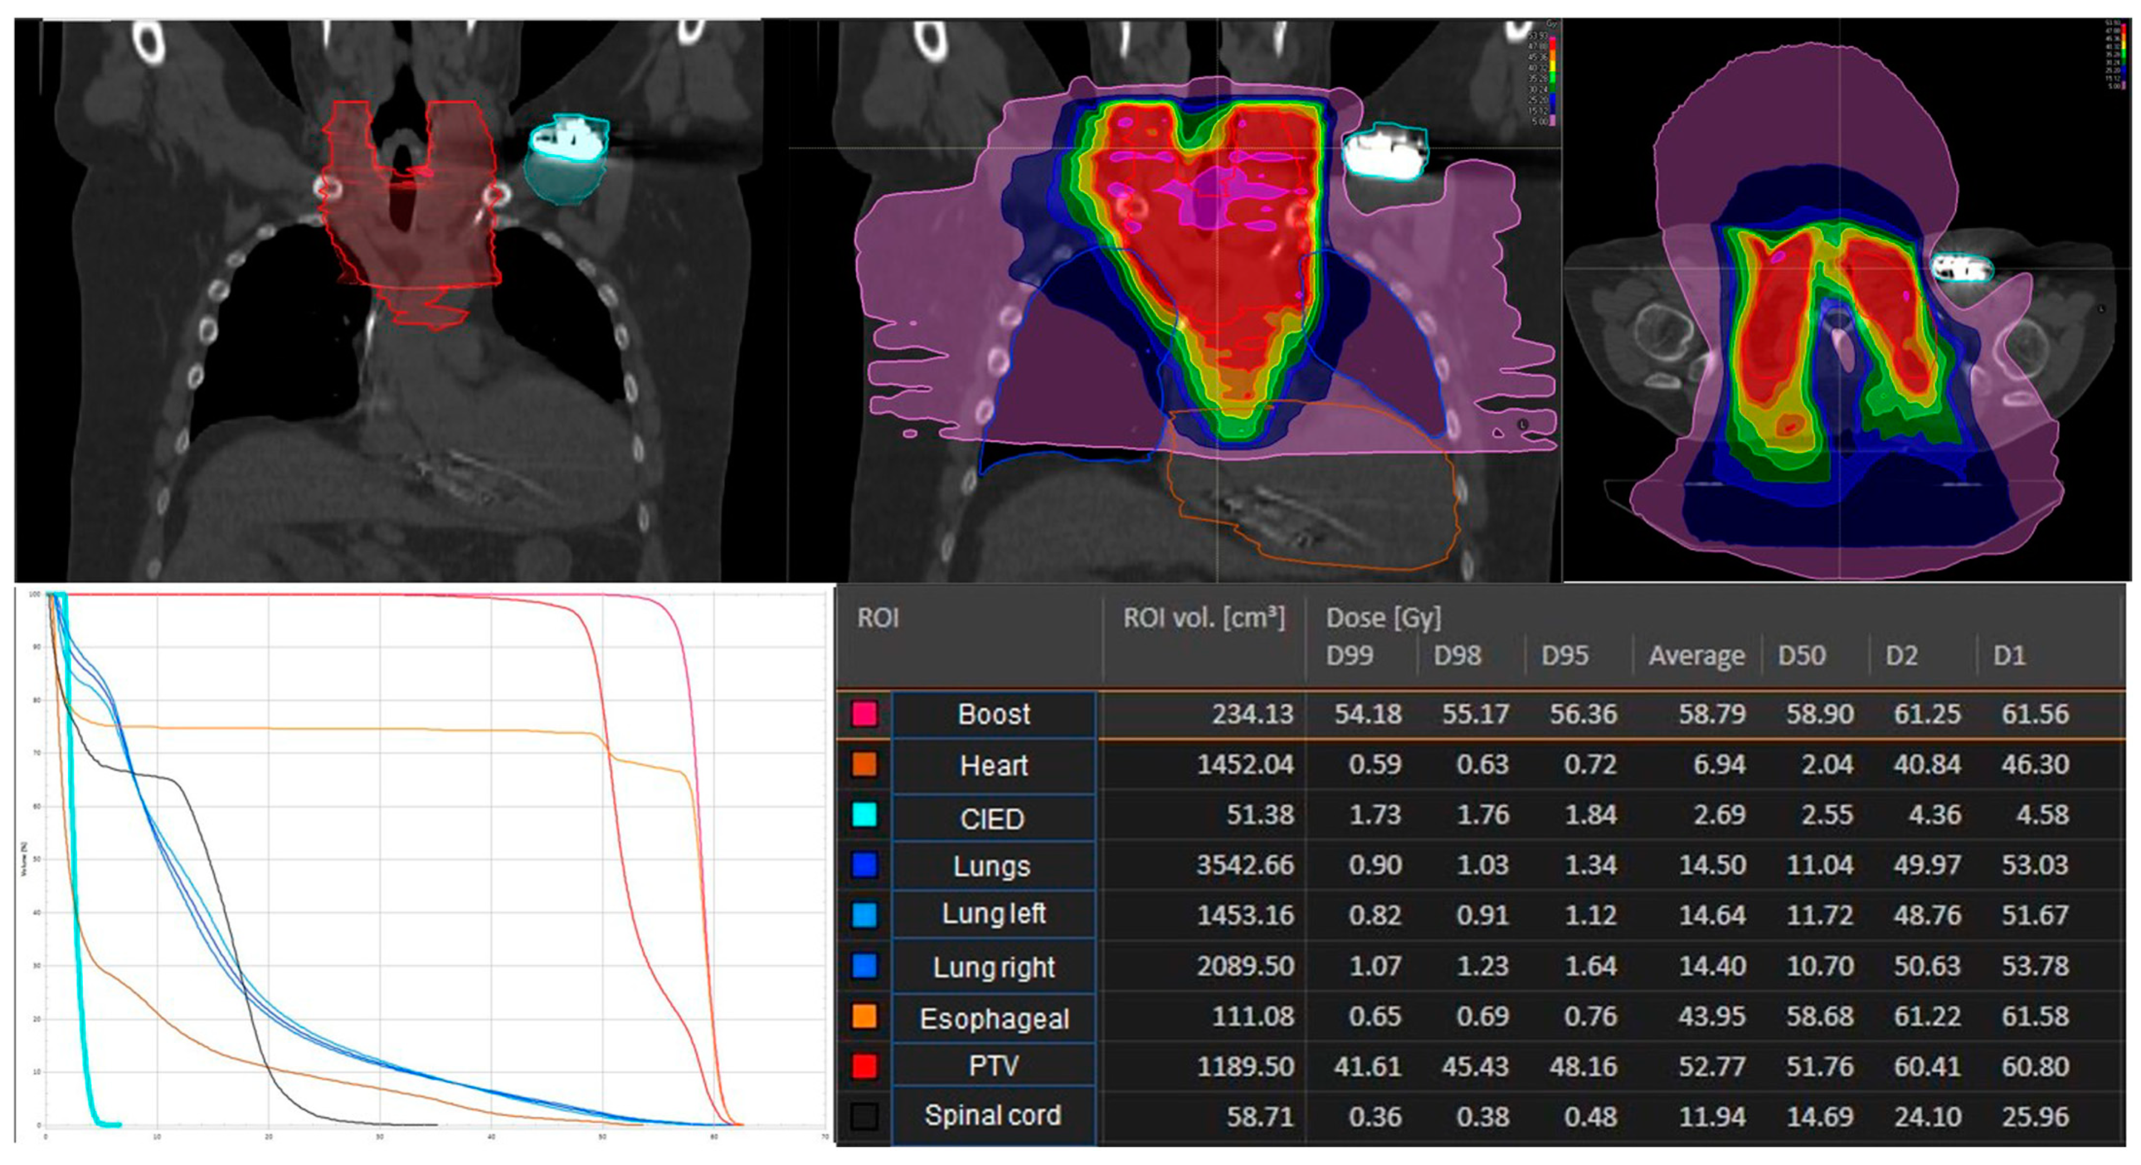
Task: Click the Average dose column header
Action: pos(1696,656)
